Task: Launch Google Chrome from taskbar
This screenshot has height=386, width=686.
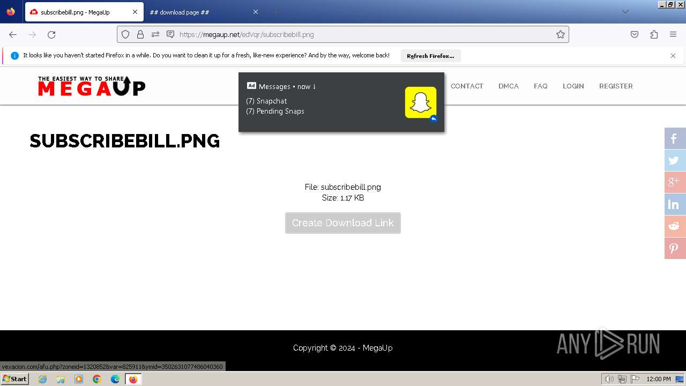Action: 97,379
